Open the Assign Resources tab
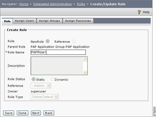 click(78, 21)
